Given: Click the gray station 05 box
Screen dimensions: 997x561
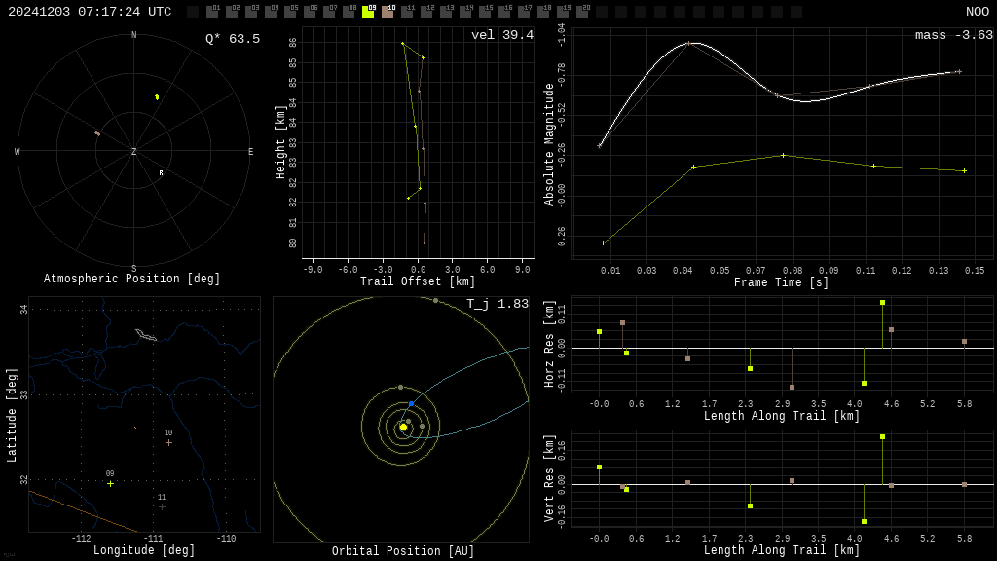Looking at the screenshot, I should 290,12.
